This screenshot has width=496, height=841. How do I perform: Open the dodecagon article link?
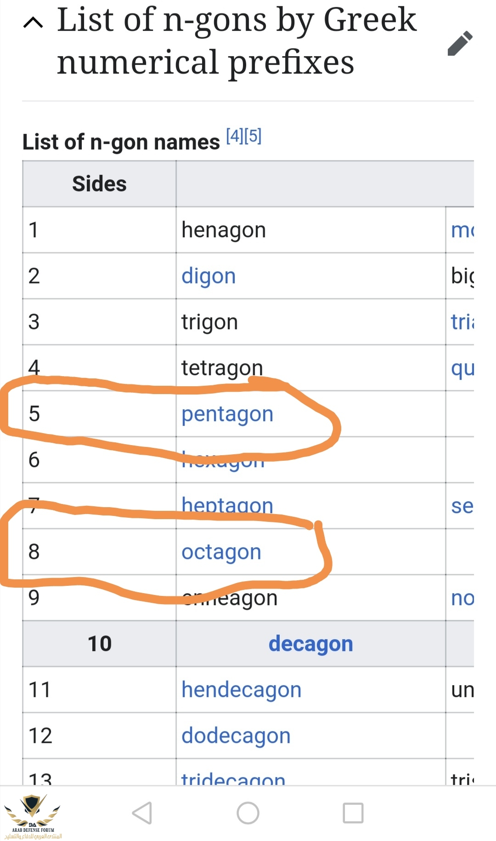tap(236, 736)
